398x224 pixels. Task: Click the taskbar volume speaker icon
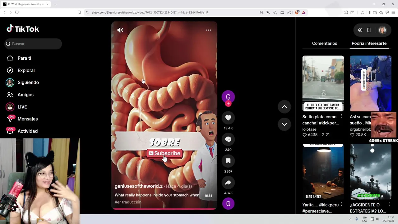click(377, 219)
